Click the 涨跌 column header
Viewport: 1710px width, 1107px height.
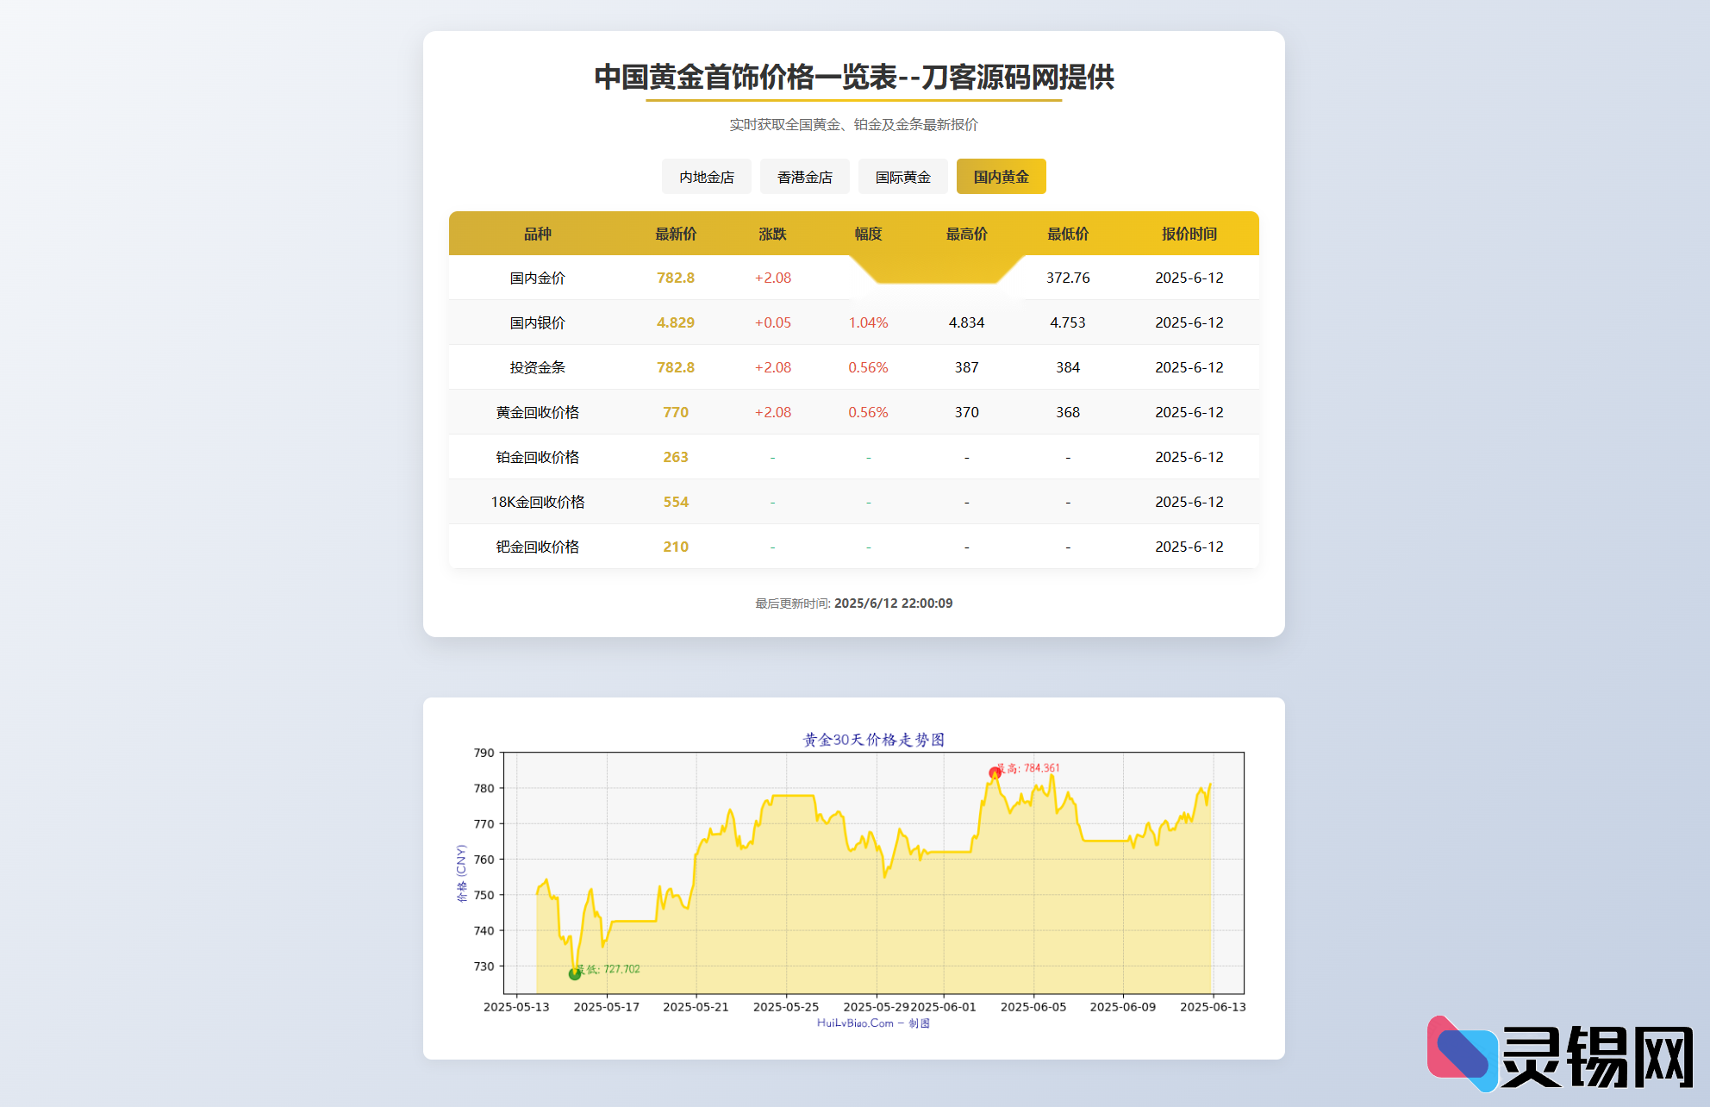tap(772, 234)
